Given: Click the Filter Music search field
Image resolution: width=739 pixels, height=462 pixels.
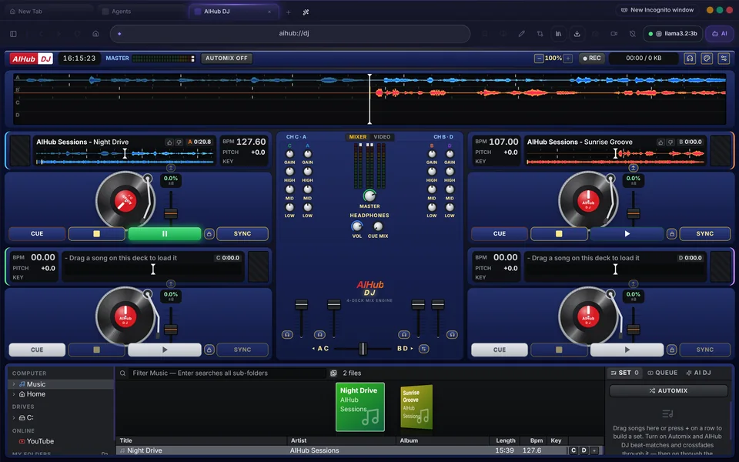Looking at the screenshot, I should (228, 373).
